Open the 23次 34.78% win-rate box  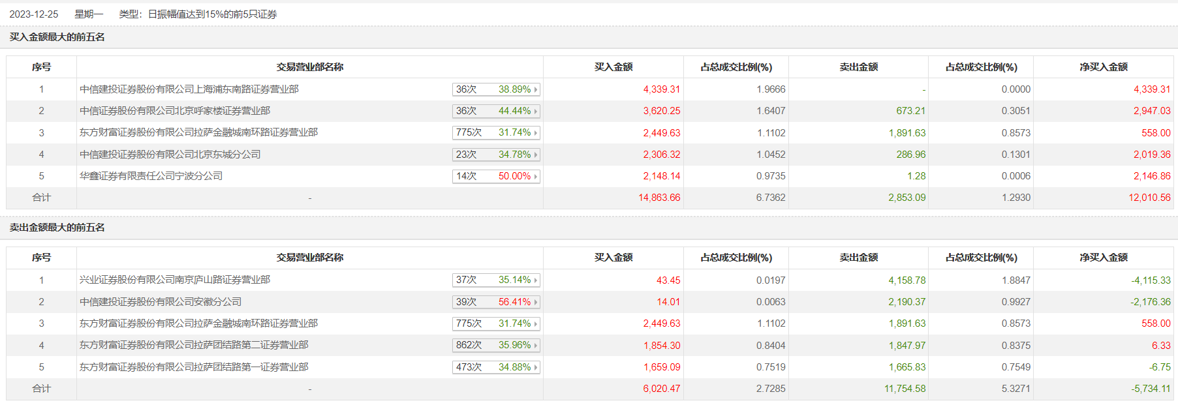[496, 155]
